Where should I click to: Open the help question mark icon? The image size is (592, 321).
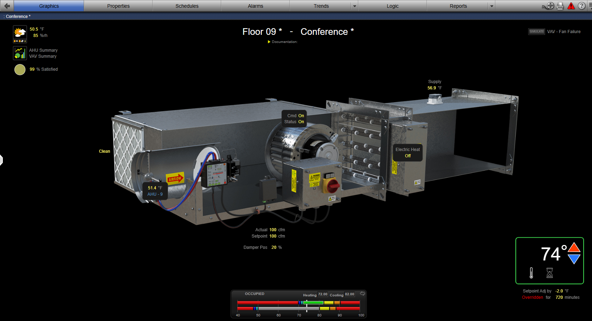pyautogui.click(x=582, y=6)
